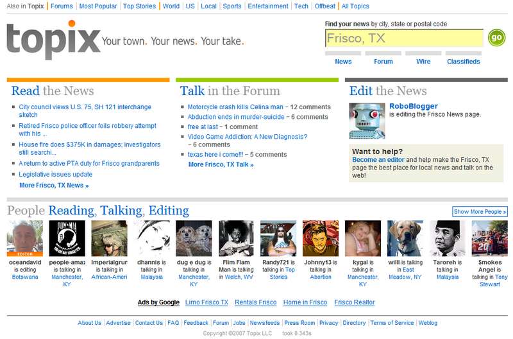Open oceandavid's profile photo

(x=25, y=238)
